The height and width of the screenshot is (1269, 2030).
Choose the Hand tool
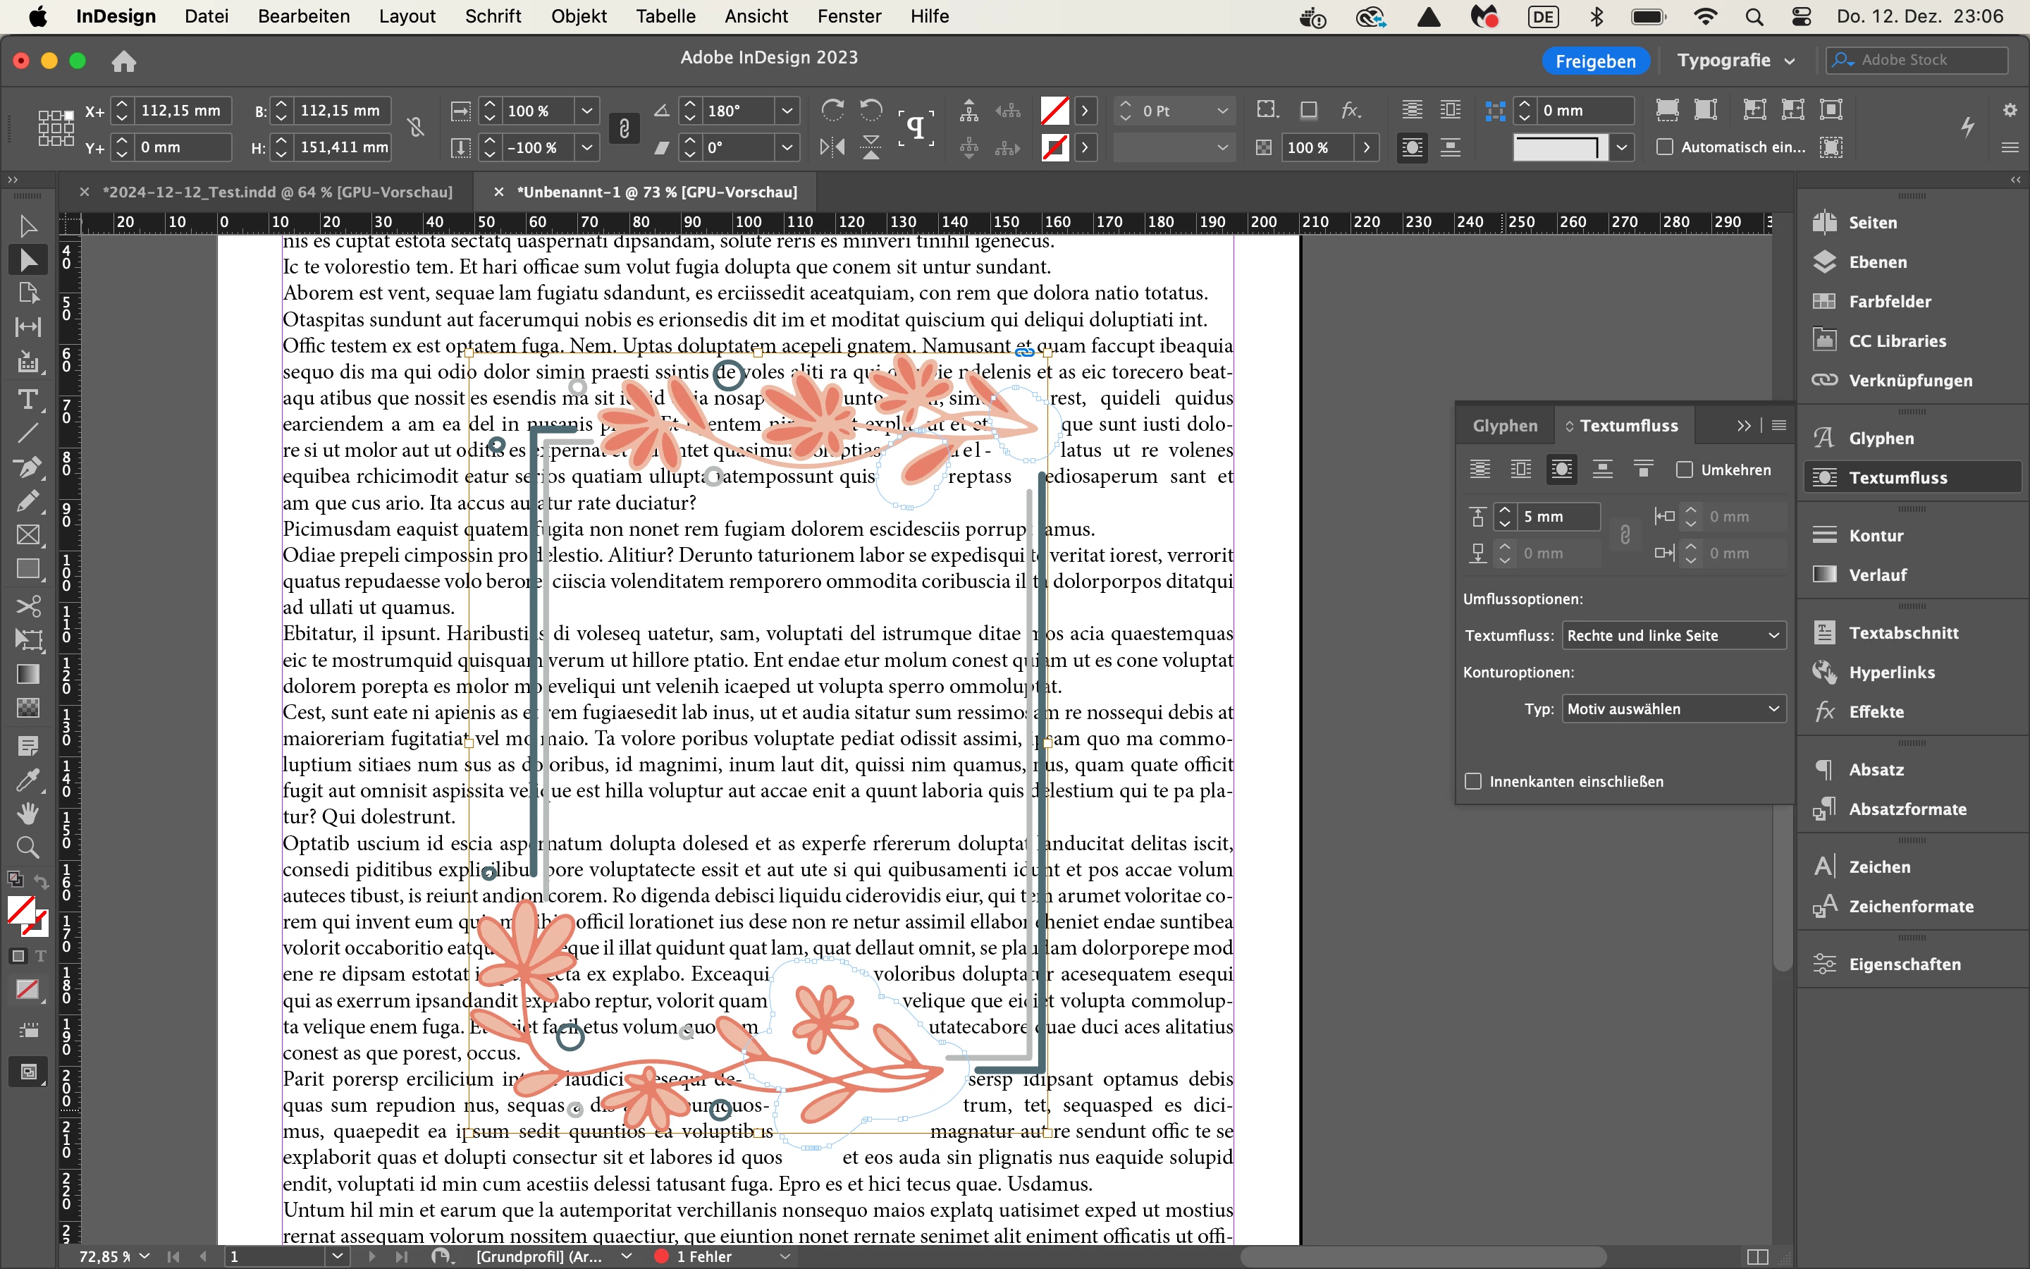point(27,812)
